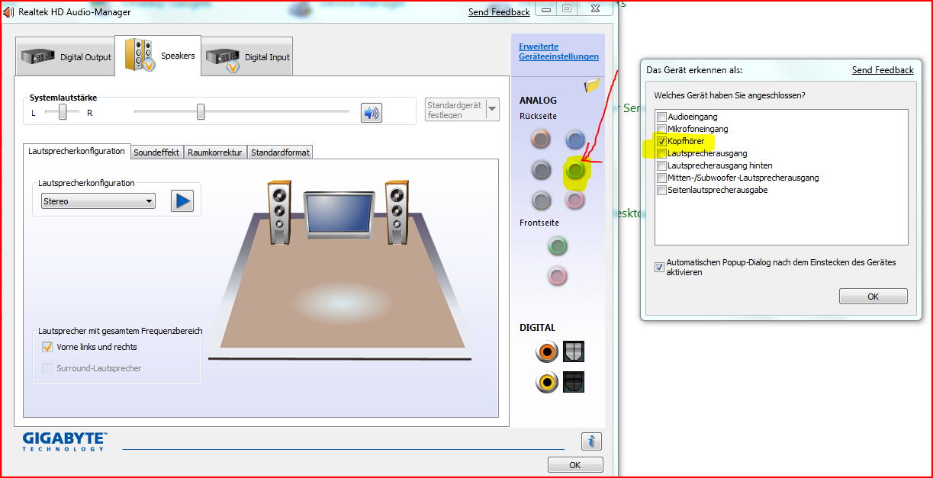933x478 pixels.
Task: Click the pink rear microphone jack
Action: (575, 200)
